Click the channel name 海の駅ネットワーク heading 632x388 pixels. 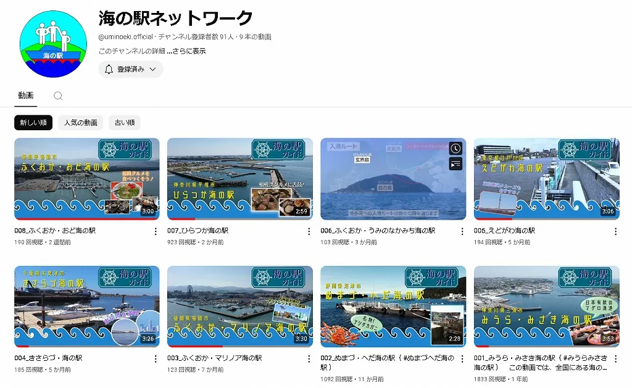click(175, 19)
